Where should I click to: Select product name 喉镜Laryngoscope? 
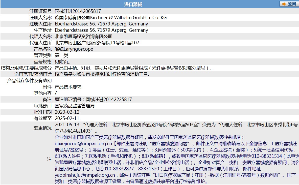(74, 49)
